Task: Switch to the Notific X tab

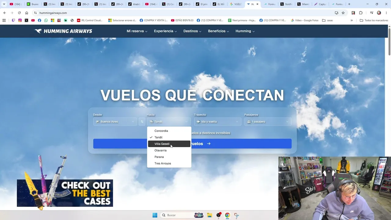Action: pos(286,4)
